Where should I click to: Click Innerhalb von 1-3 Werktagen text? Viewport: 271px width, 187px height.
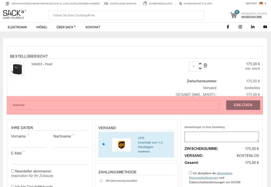pyautogui.click(x=150, y=145)
